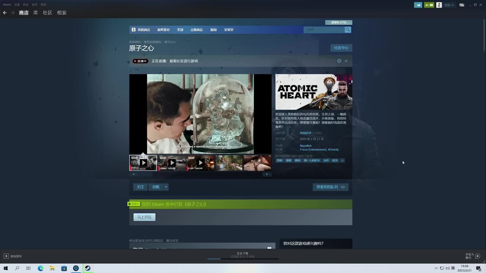Image resolution: width=486 pixels, height=273 pixels.
Task: Open the green notifications inbox with 41
Action: [x=429, y=5]
